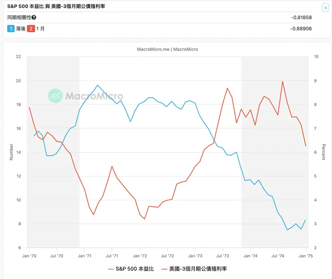Viewport: 332px width, 279px height.
Task: Click the blue line marker in legend
Action: coord(111,269)
